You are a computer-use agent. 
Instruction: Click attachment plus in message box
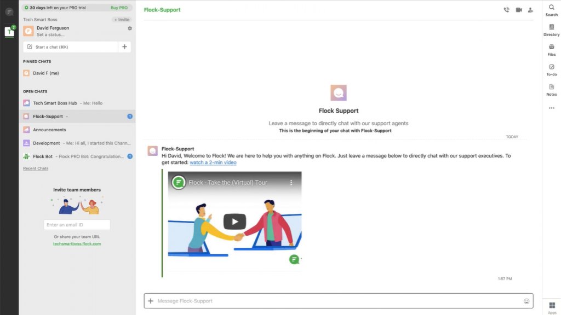151,301
